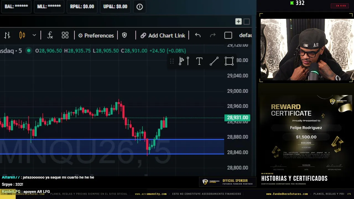354x199 pixels.
Task: Click the 12/22/25 certificate date
Action: tap(306, 165)
